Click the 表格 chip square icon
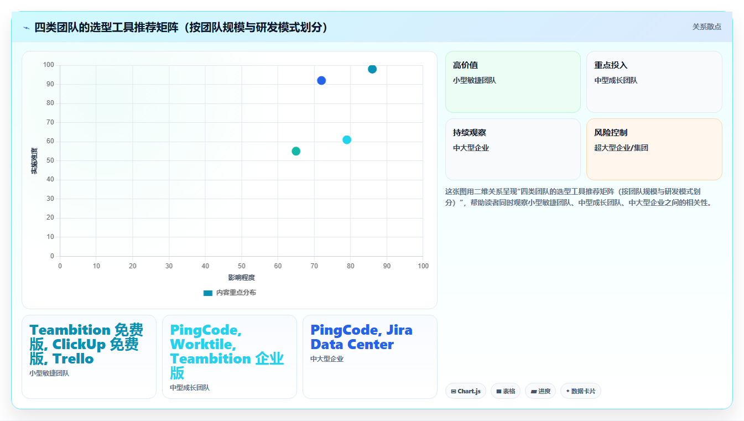The width and height of the screenshot is (744, 421). pos(499,391)
